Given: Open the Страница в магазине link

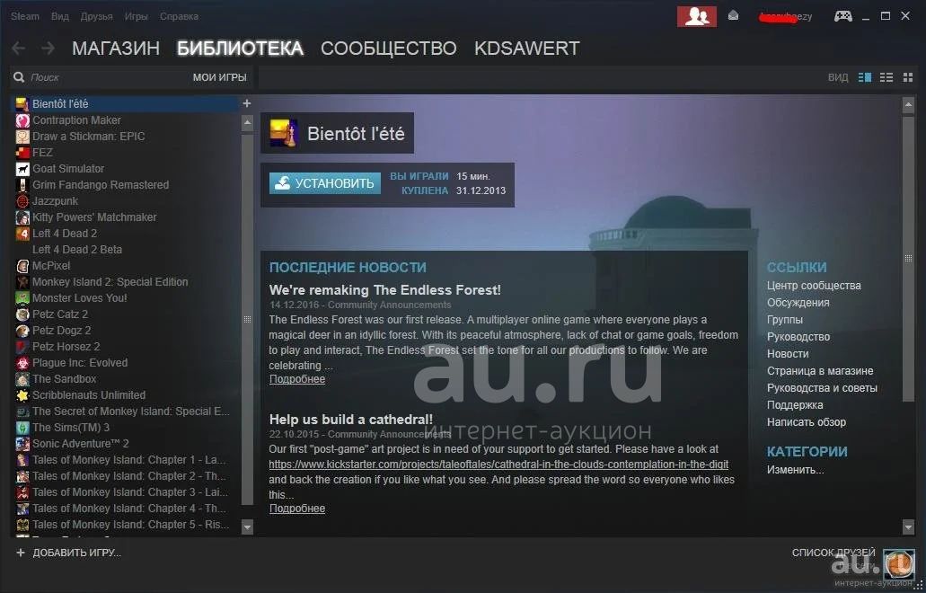Looking at the screenshot, I should coord(820,371).
